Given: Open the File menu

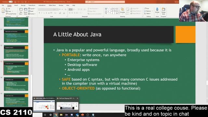Looking at the screenshot, I should click(3, 6).
